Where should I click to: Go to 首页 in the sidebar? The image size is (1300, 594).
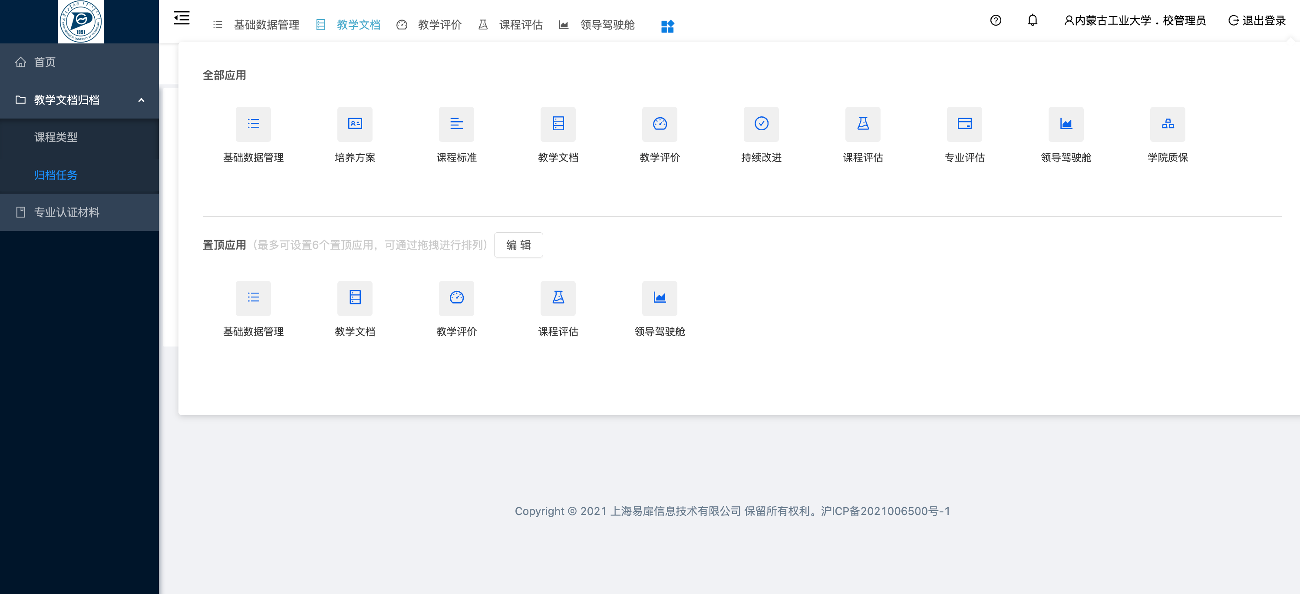pyautogui.click(x=44, y=62)
